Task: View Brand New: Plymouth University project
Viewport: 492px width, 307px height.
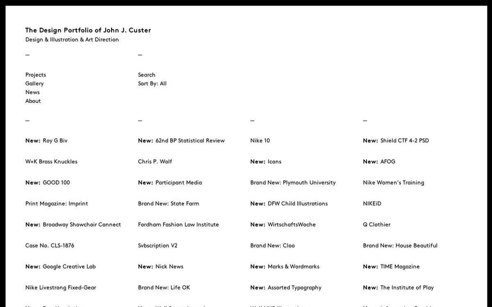Action: [293, 183]
